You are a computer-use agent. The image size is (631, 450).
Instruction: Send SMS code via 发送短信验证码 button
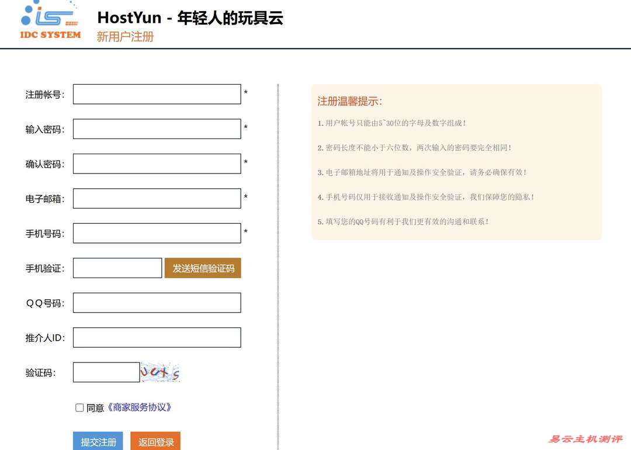click(203, 268)
